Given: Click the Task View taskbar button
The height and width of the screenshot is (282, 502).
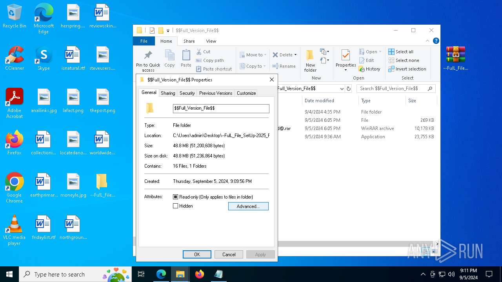Looking at the screenshot, I should (x=141, y=274).
